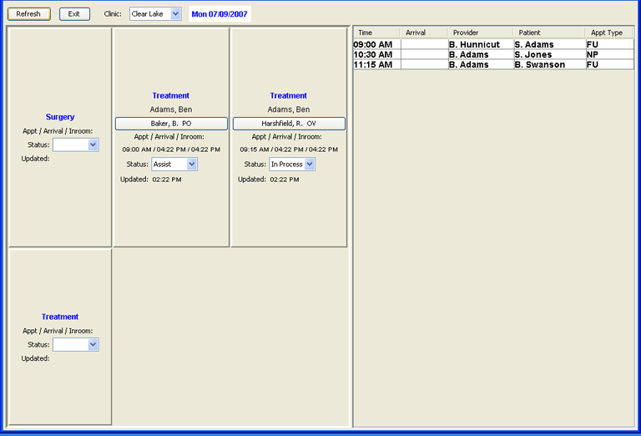Click the Mon 07/09/2007 date field
This screenshot has height=436, width=641.
[220, 14]
